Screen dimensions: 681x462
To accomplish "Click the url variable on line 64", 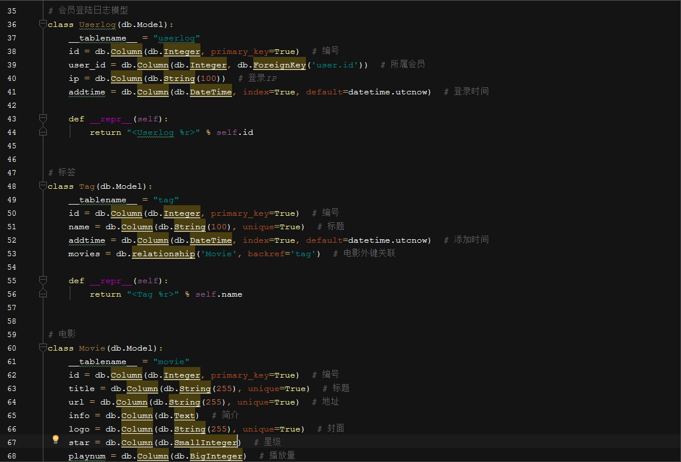I will [76, 402].
